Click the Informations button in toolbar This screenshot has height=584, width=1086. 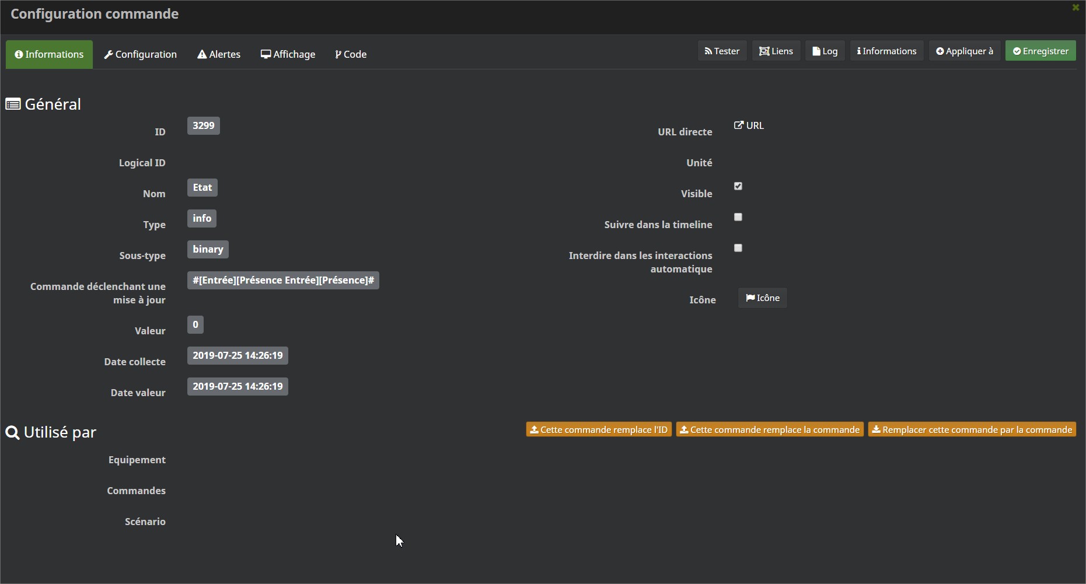click(886, 51)
